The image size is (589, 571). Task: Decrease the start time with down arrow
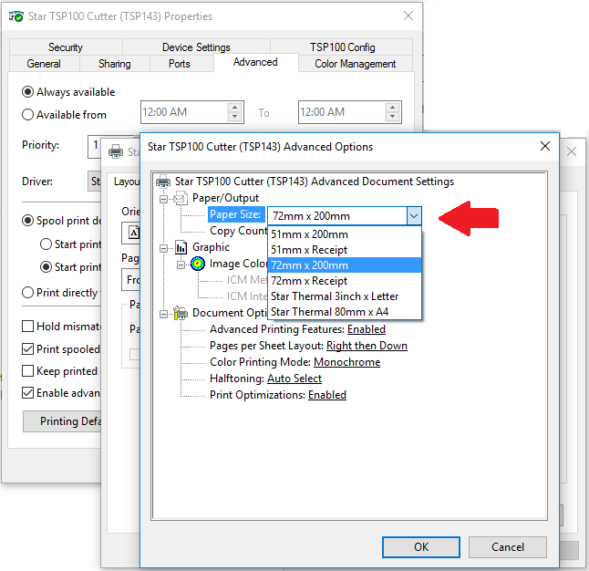pos(234,117)
